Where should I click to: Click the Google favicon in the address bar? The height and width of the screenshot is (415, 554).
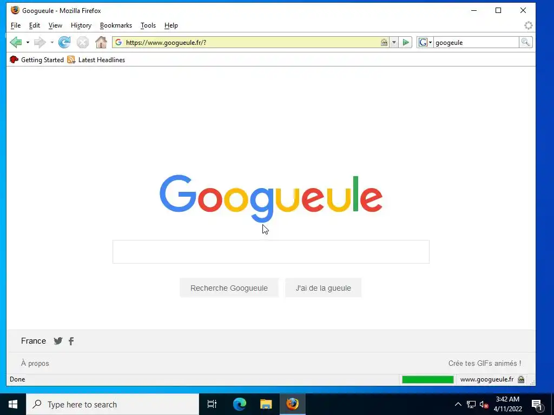pos(118,42)
